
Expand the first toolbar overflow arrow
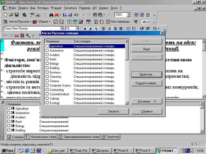(154, 16)
